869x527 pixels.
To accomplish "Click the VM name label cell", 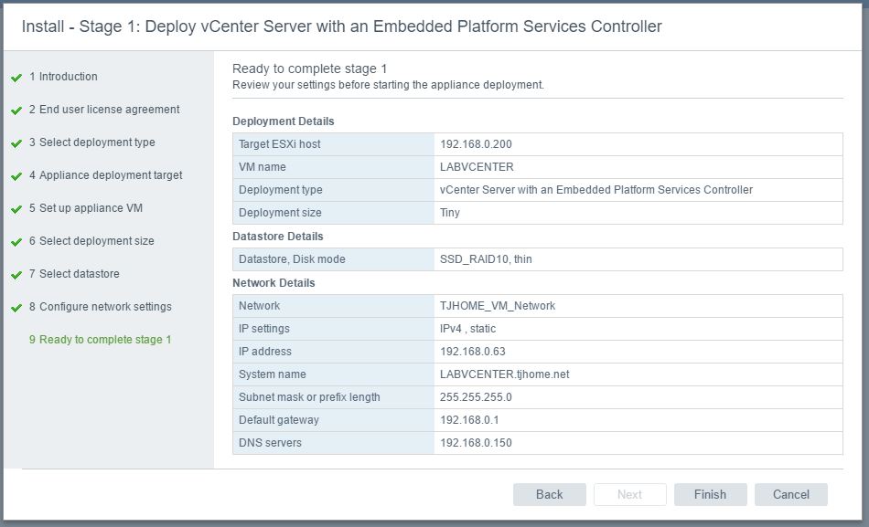I will coord(334,166).
